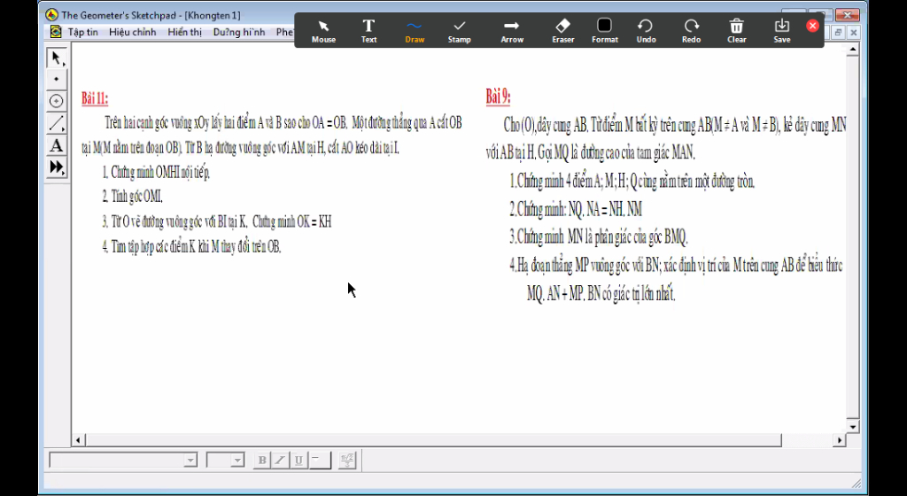Viewport: 907px width, 496px height.
Task: Open the Hiệu chỉnh menu
Action: click(x=133, y=32)
